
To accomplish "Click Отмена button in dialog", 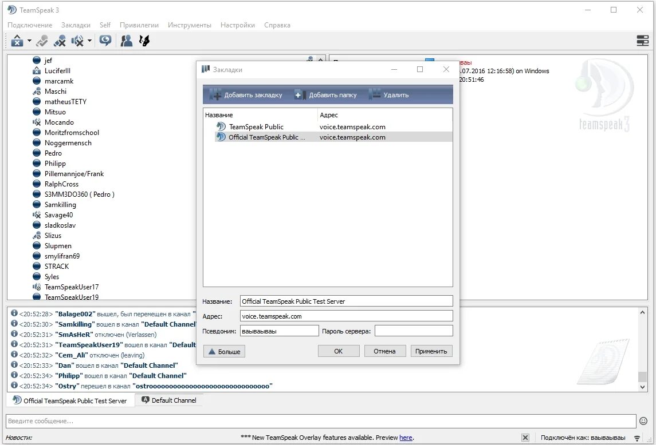I will pos(385,351).
